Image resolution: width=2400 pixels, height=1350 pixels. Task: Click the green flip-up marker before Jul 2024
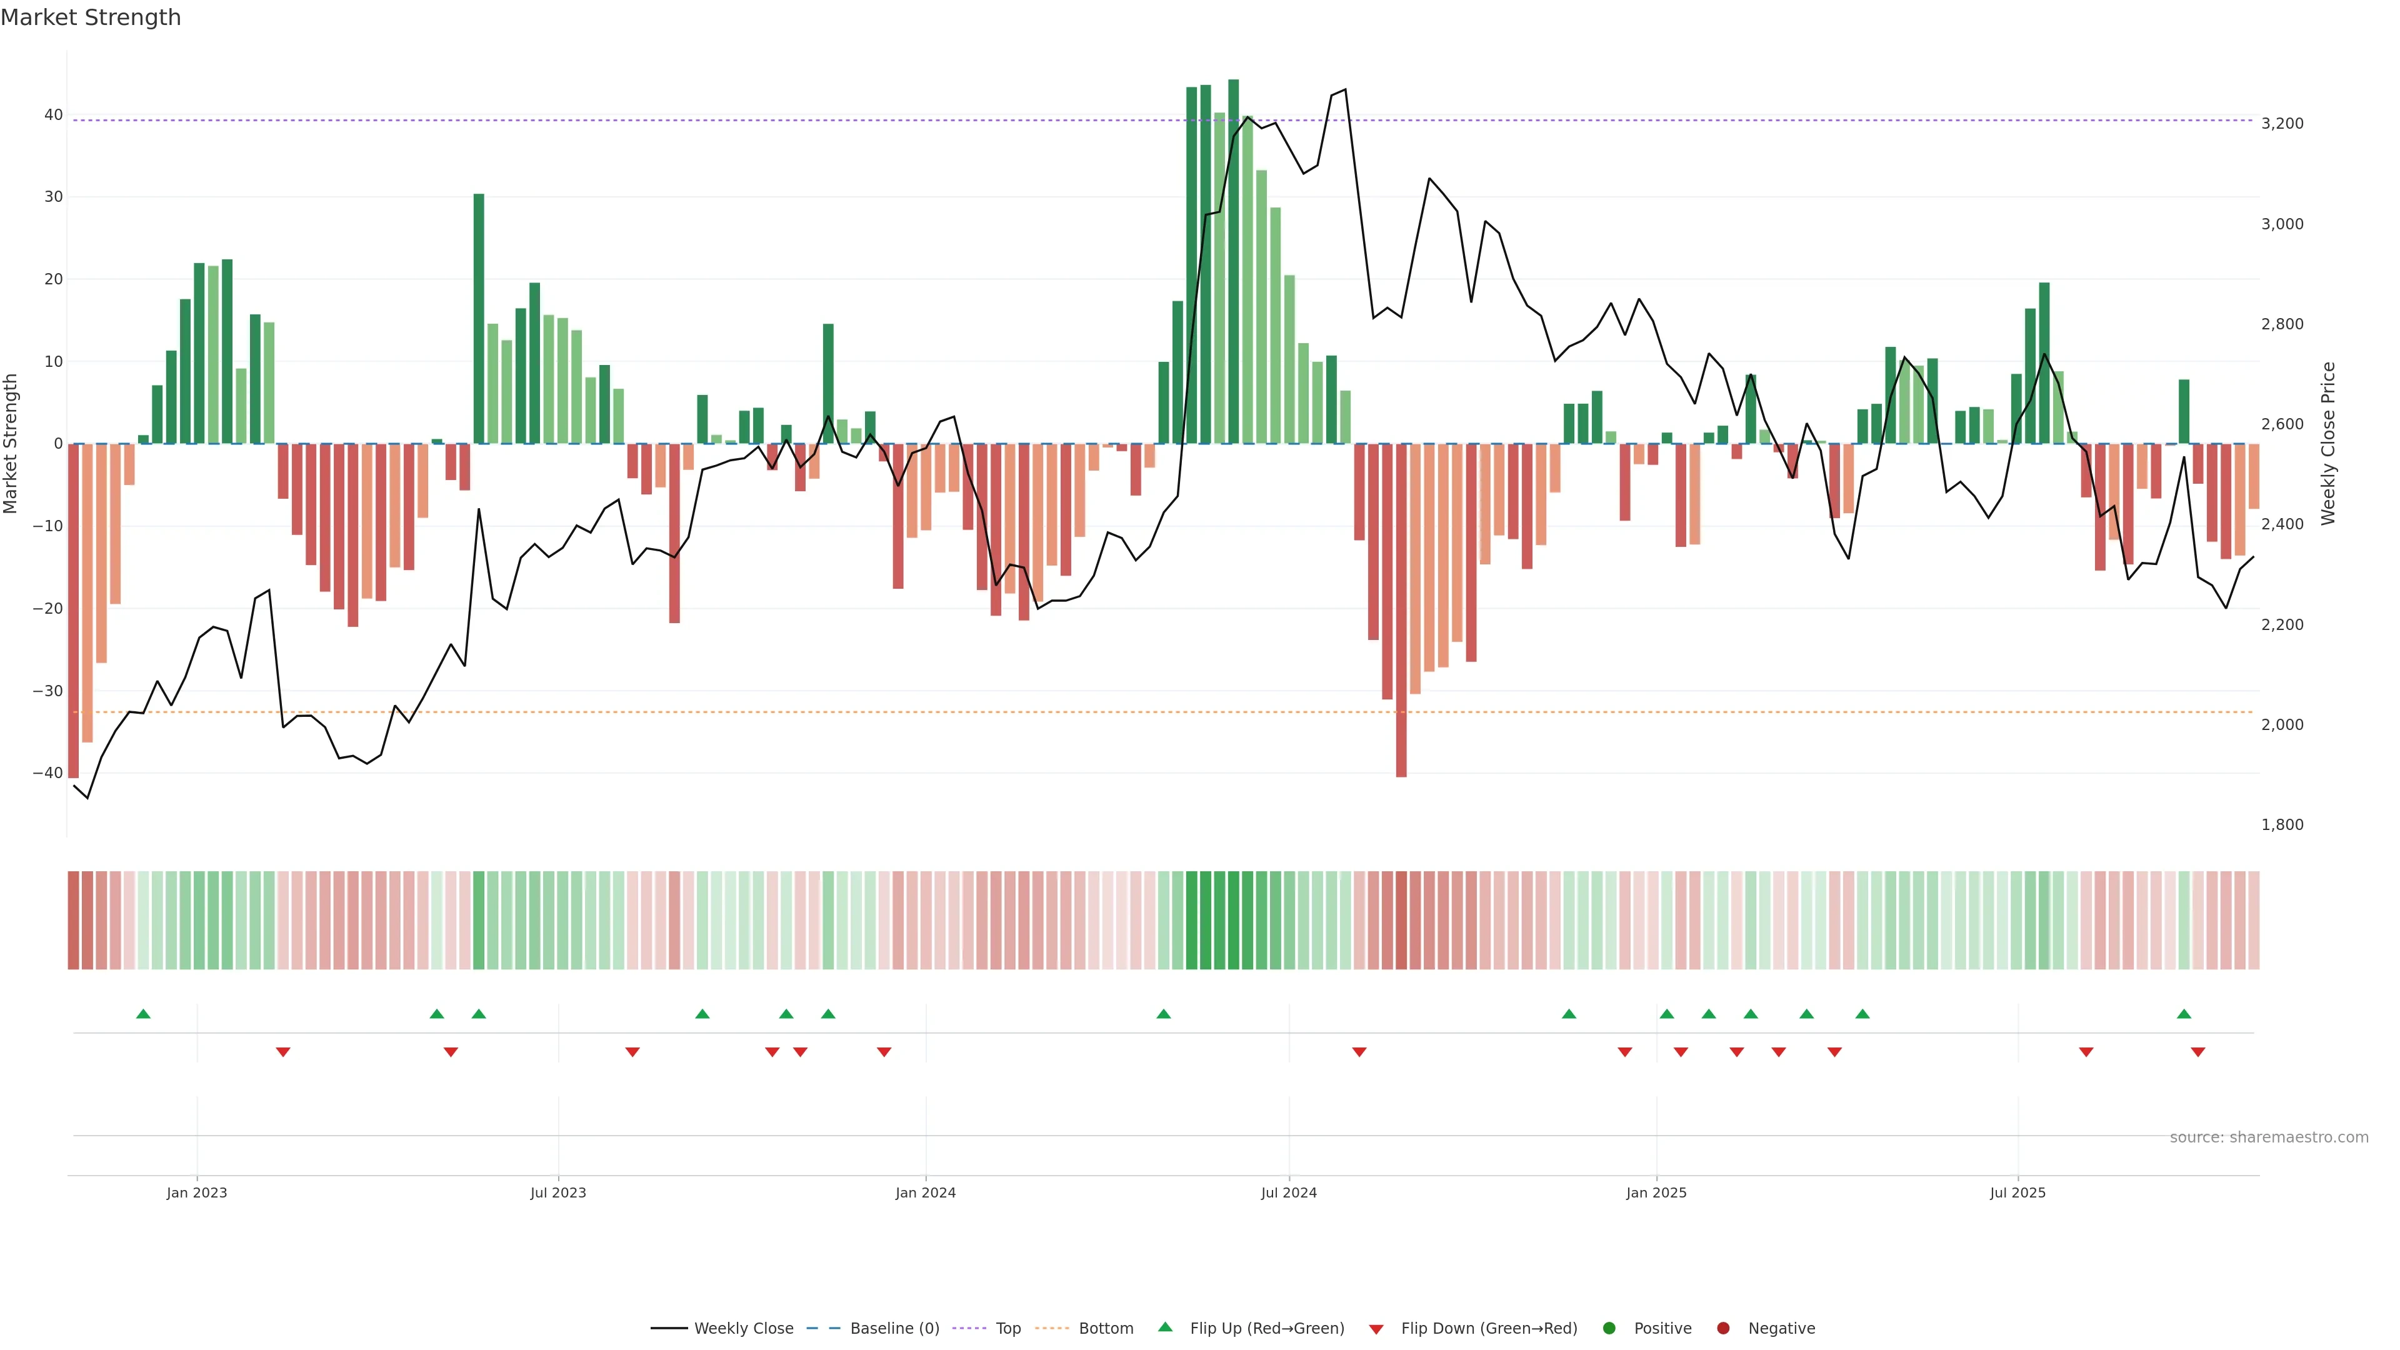coord(1164,1014)
